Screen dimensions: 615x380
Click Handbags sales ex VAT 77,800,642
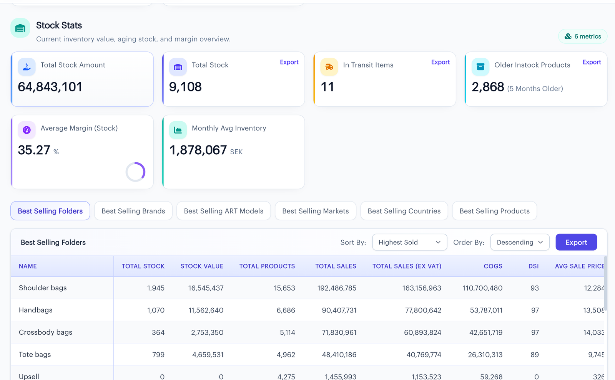[x=423, y=311]
